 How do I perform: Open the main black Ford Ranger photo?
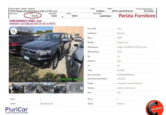pyautogui.click(x=46, y=54)
